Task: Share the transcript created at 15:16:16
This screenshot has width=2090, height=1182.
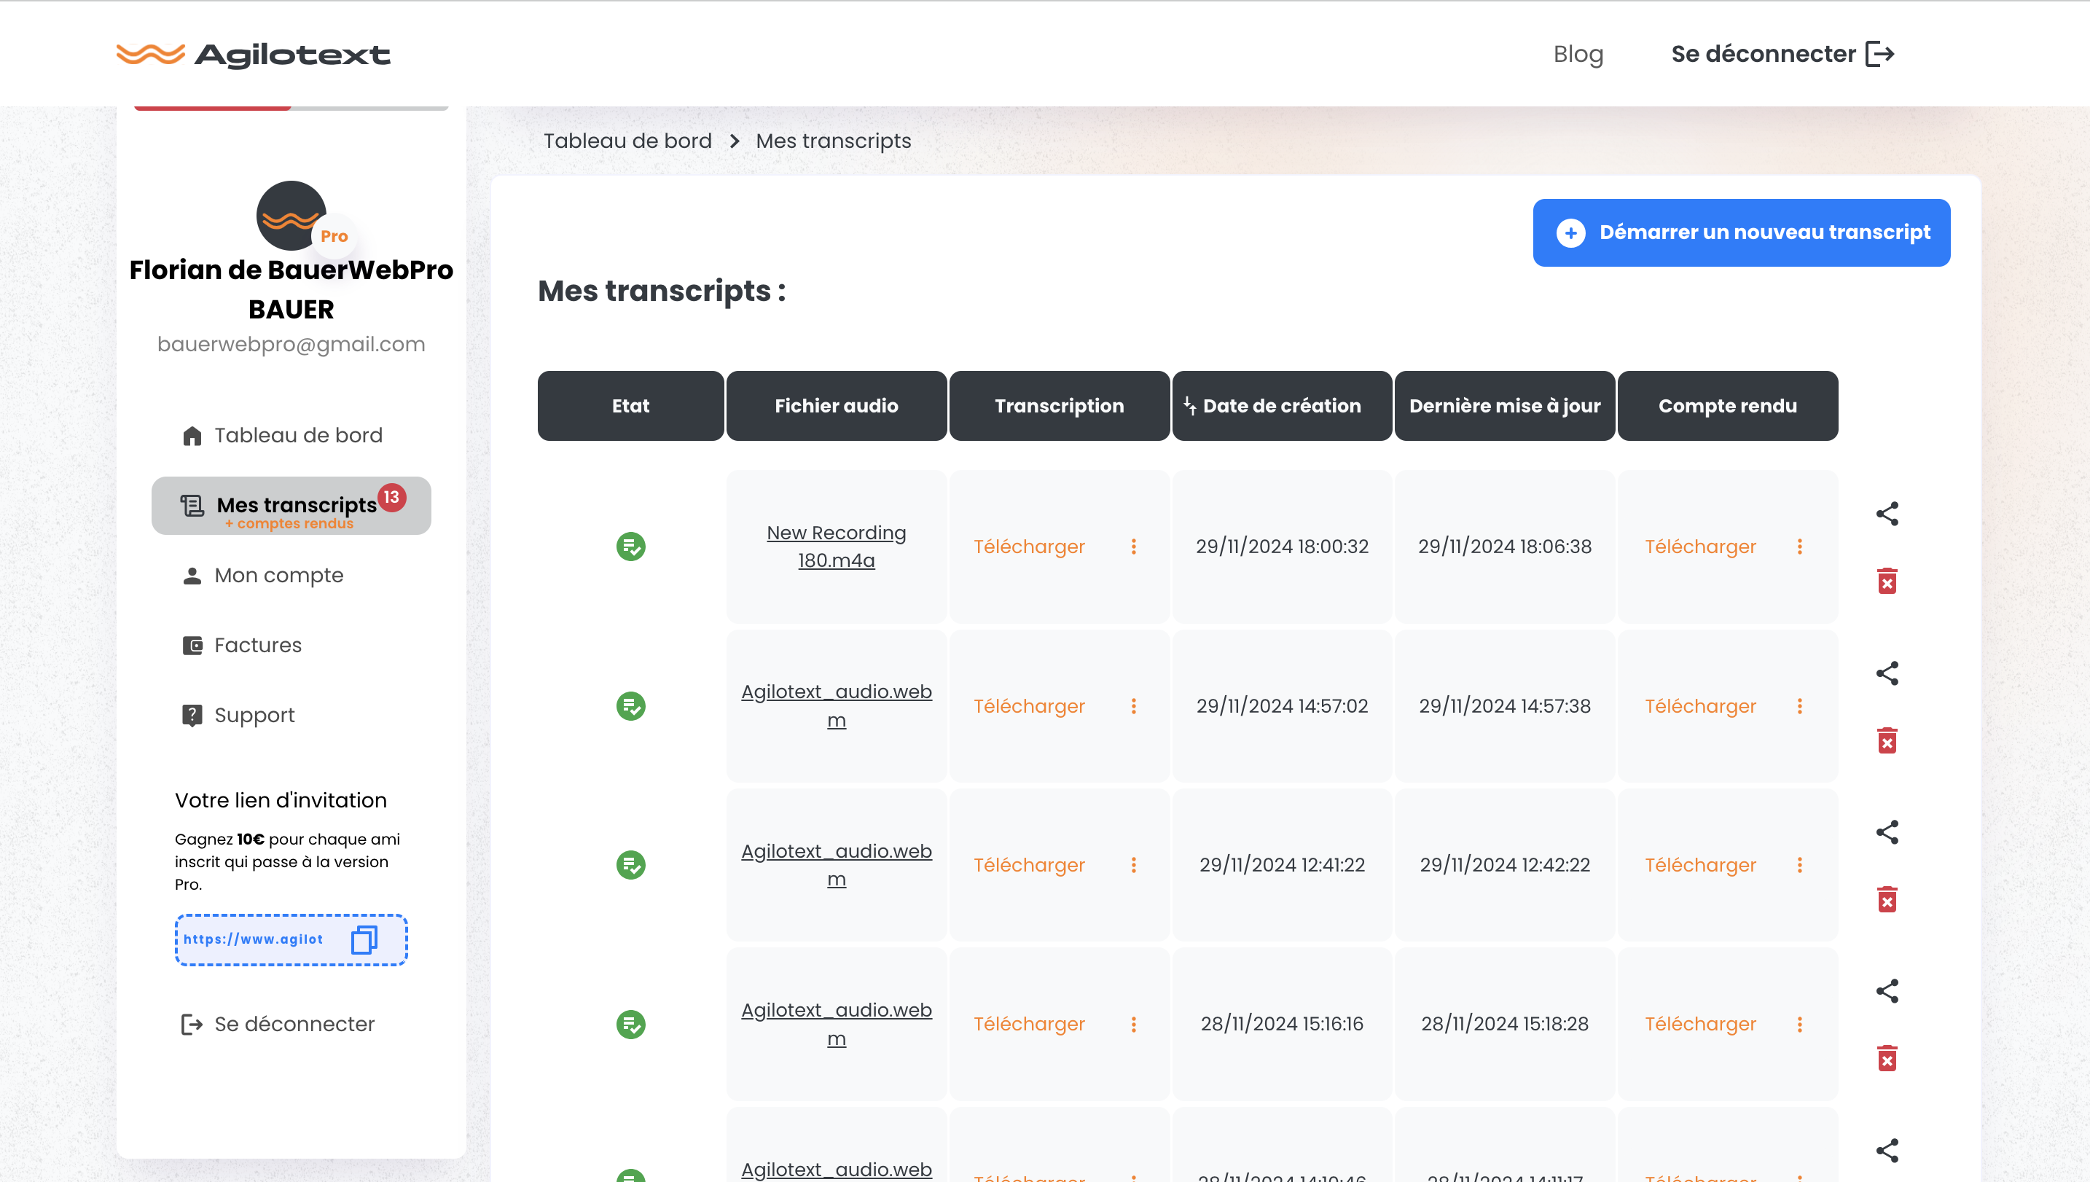Action: coord(1887,991)
